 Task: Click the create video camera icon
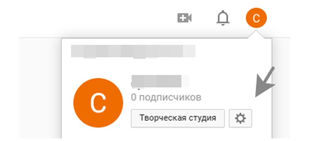(185, 18)
